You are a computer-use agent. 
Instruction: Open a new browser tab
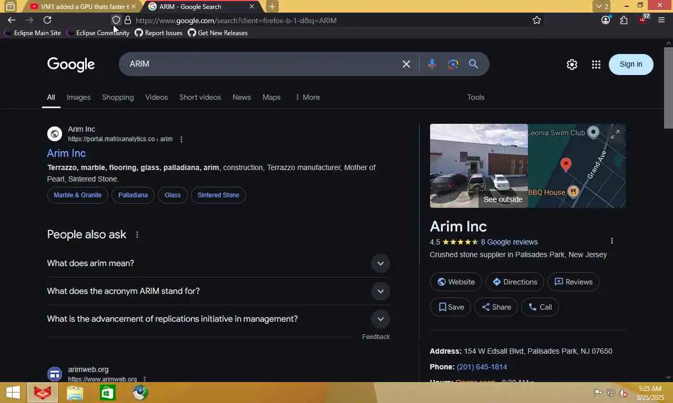point(272,7)
